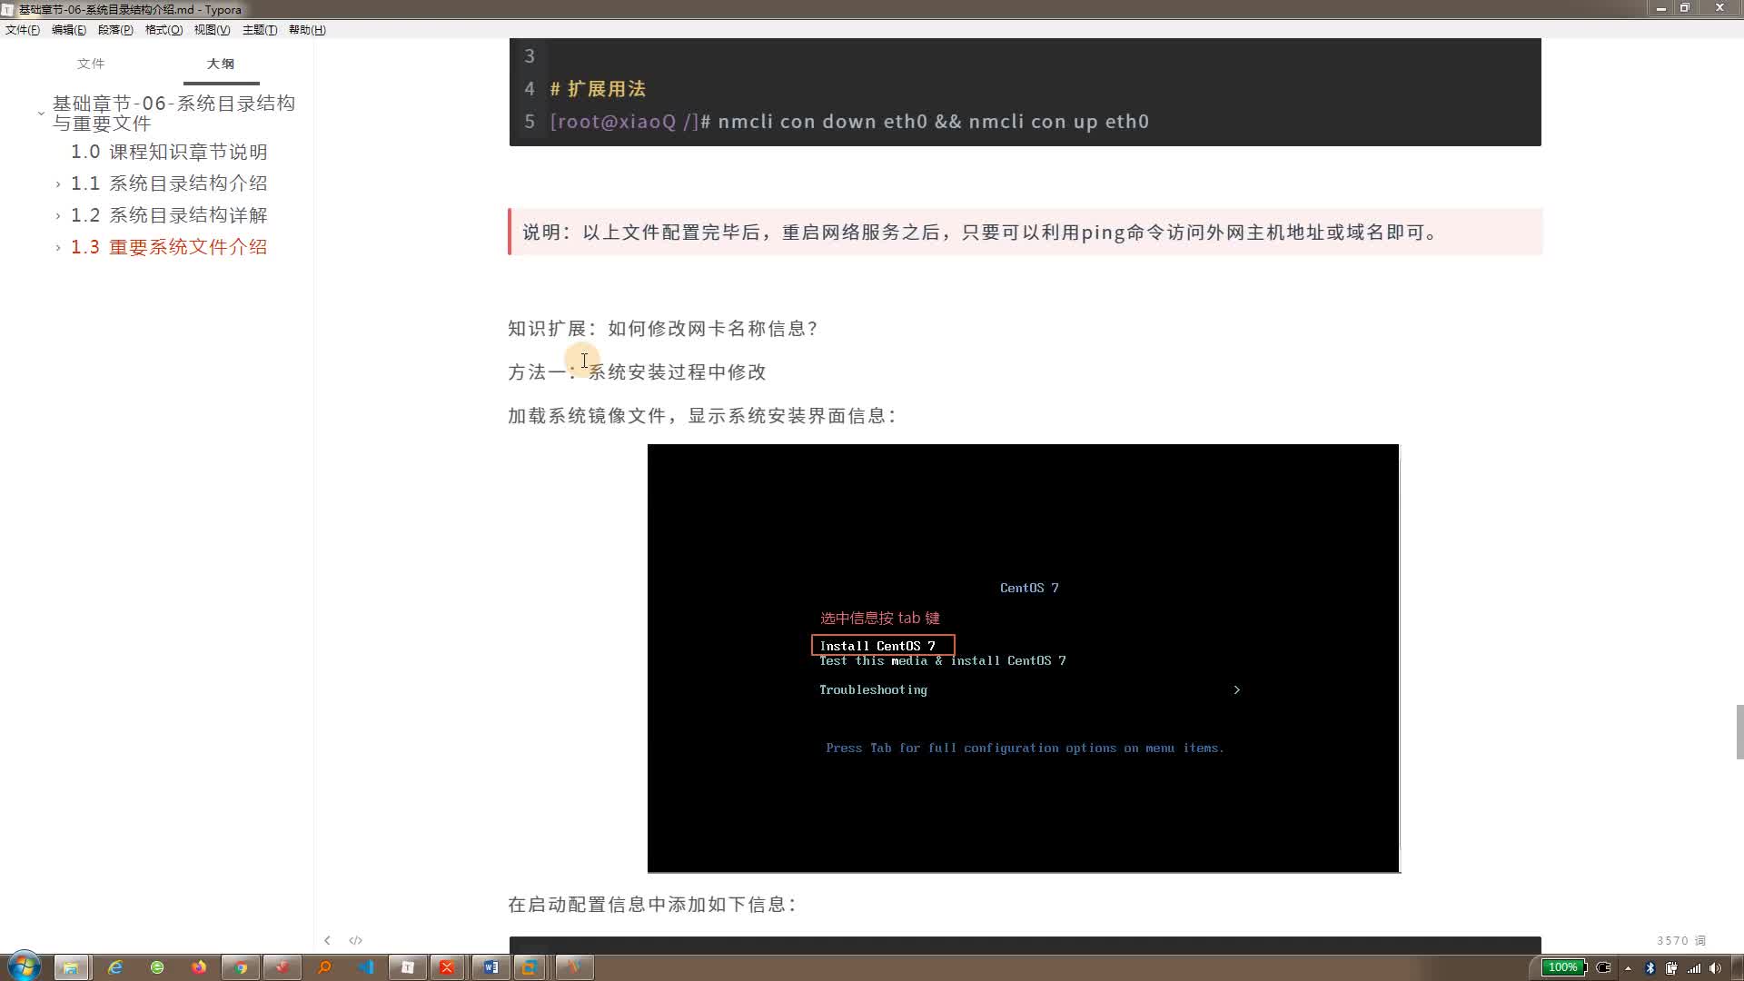
Task: Click the CentOS 7 install screenshot image
Action: coord(1024,659)
